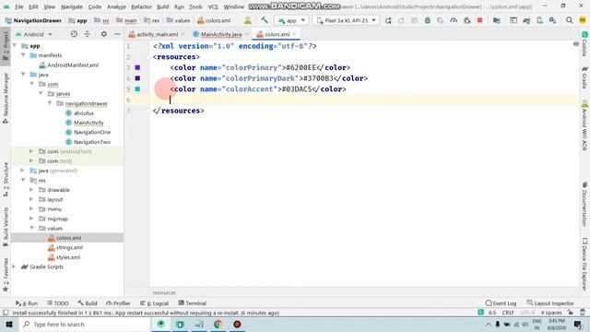Open Layout Inspector
The image size is (590, 332).
pos(550,303)
